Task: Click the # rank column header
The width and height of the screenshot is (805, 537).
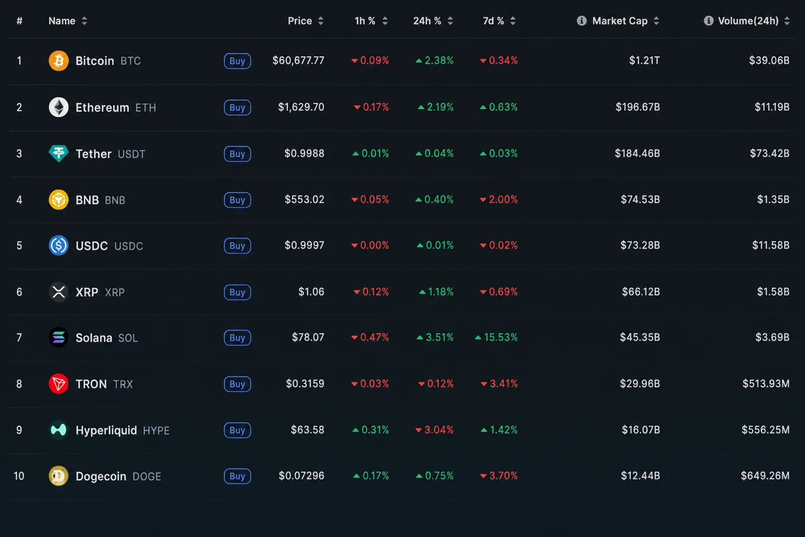Action: tap(20, 21)
